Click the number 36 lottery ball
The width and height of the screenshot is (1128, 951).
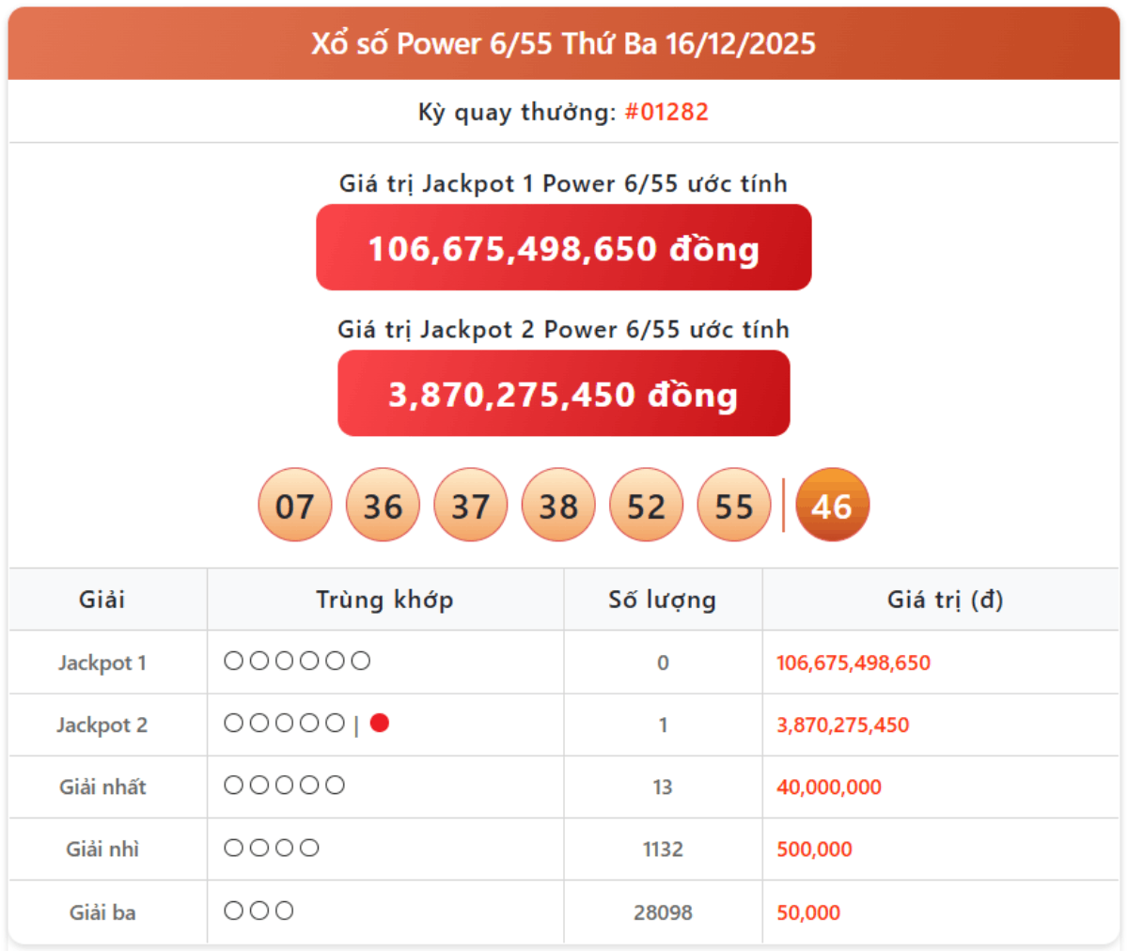coord(383,506)
